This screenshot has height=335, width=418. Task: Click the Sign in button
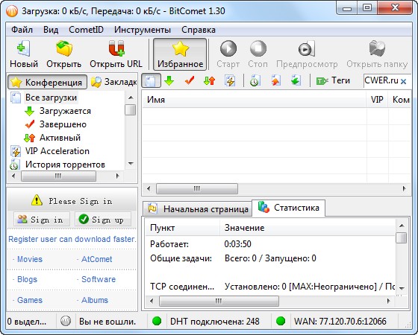(x=42, y=220)
